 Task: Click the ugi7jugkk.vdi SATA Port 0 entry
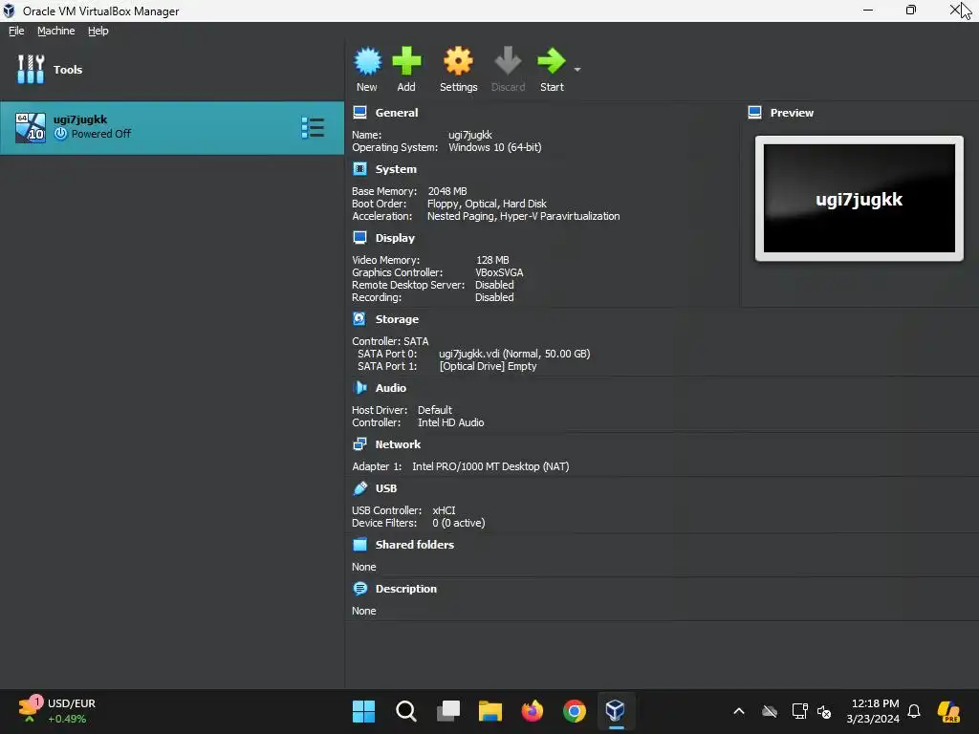pyautogui.click(x=513, y=354)
